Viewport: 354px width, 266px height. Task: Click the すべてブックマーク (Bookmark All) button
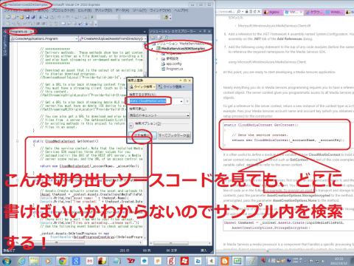(x=174, y=135)
